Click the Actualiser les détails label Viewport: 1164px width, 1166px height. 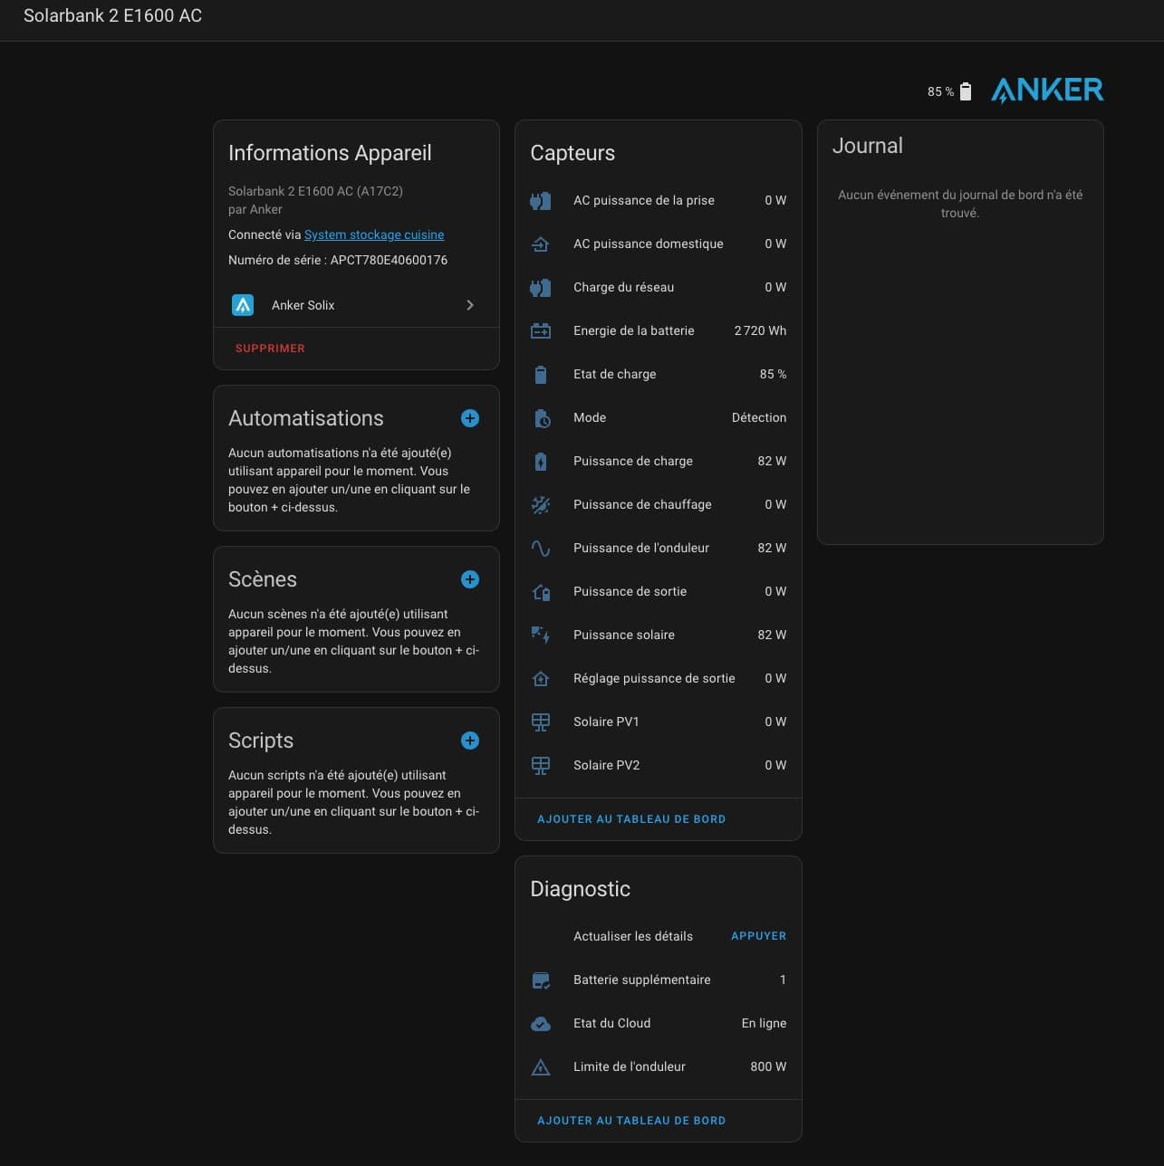(x=633, y=936)
